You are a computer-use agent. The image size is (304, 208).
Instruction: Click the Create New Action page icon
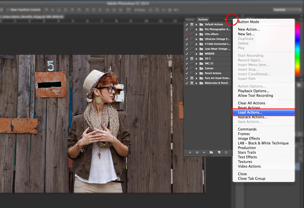pos(219,152)
